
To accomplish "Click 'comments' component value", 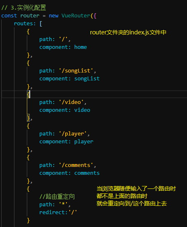I will (x=87, y=173).
